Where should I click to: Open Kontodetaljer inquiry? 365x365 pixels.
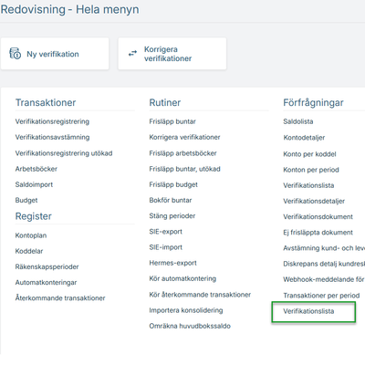pos(304,138)
